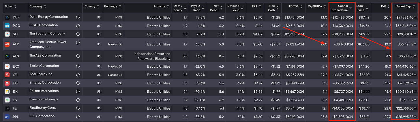420x122 pixels.
Task: Open info icon for Eversource Energy
Action: click(78, 100)
